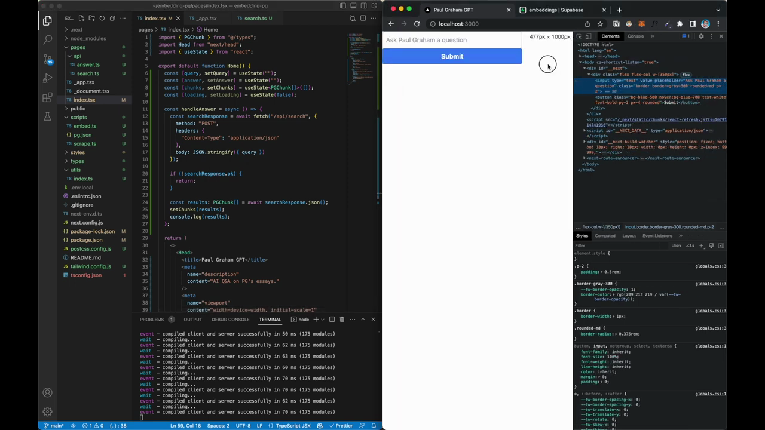Screen dimensions: 765x430
Task: Open the Search view in activity bar
Action: pyautogui.click(x=47, y=40)
